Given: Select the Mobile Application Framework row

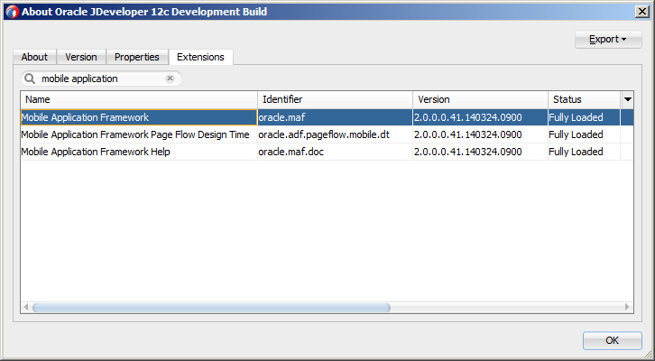Looking at the screenshot, I should click(x=327, y=117).
